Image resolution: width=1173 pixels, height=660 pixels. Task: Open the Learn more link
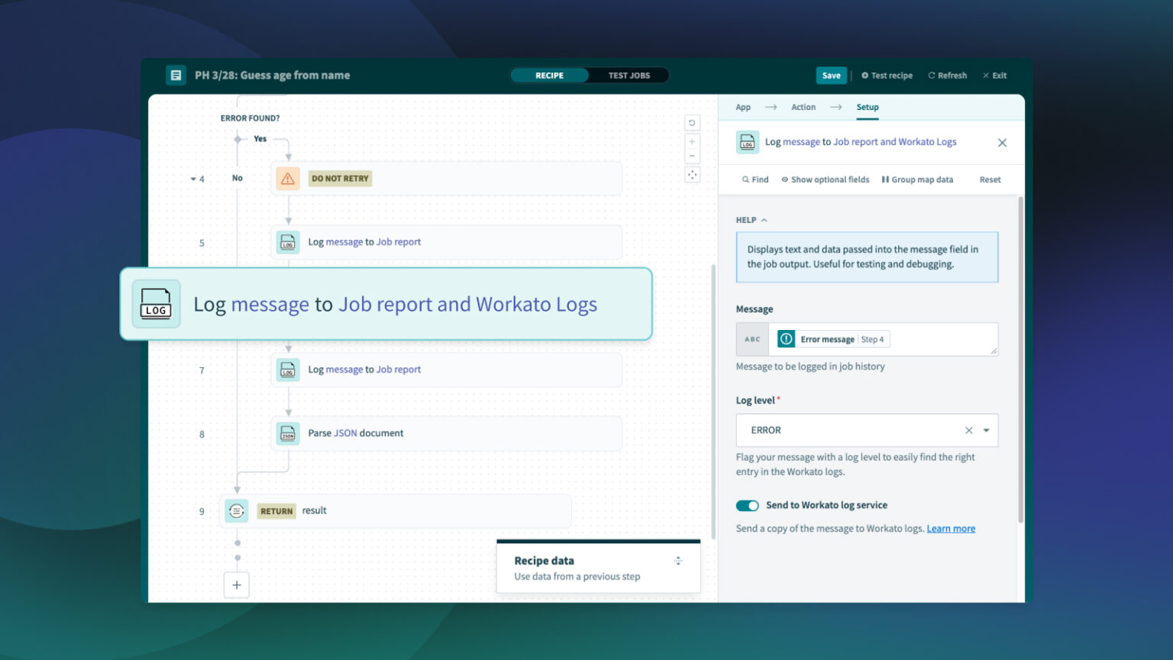(951, 528)
